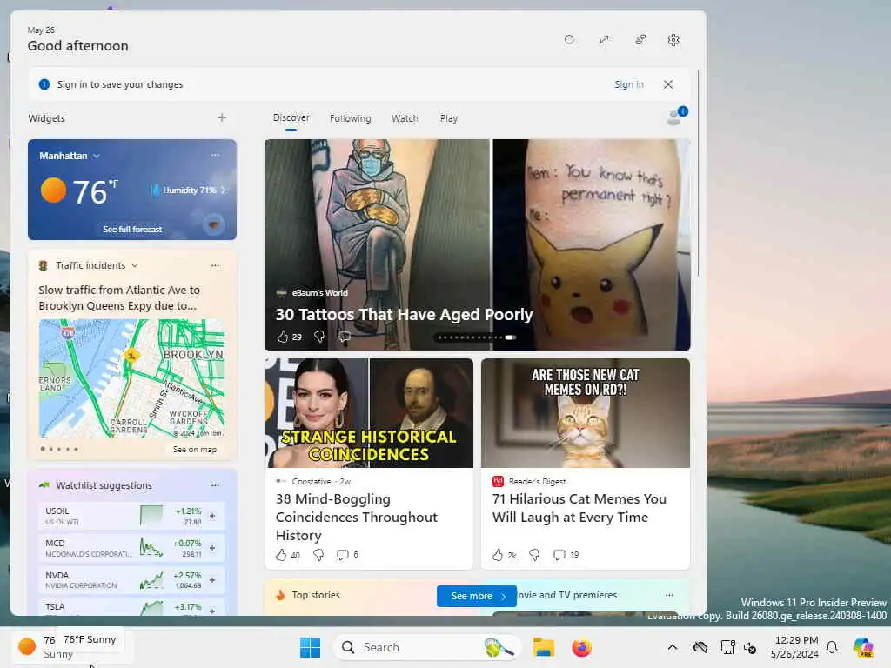Viewport: 891px width, 668px height.
Task: Open the Windows Start menu
Action: pyautogui.click(x=310, y=647)
